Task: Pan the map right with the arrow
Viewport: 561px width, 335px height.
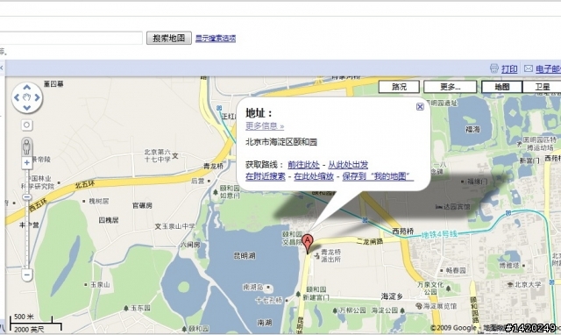Action: (x=37, y=97)
